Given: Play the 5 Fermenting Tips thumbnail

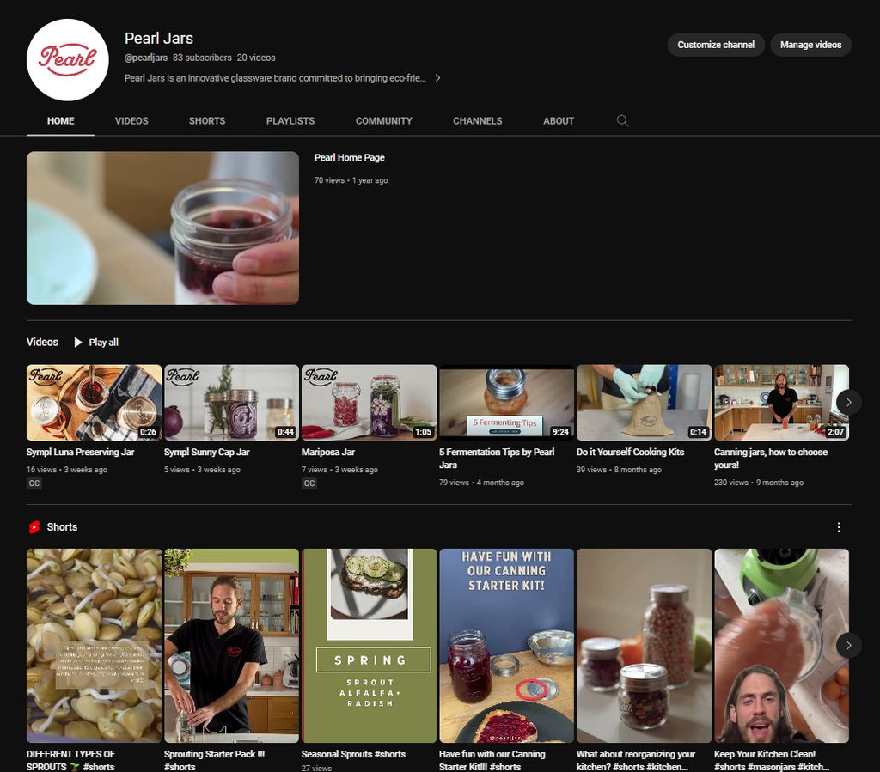Looking at the screenshot, I should 506,403.
